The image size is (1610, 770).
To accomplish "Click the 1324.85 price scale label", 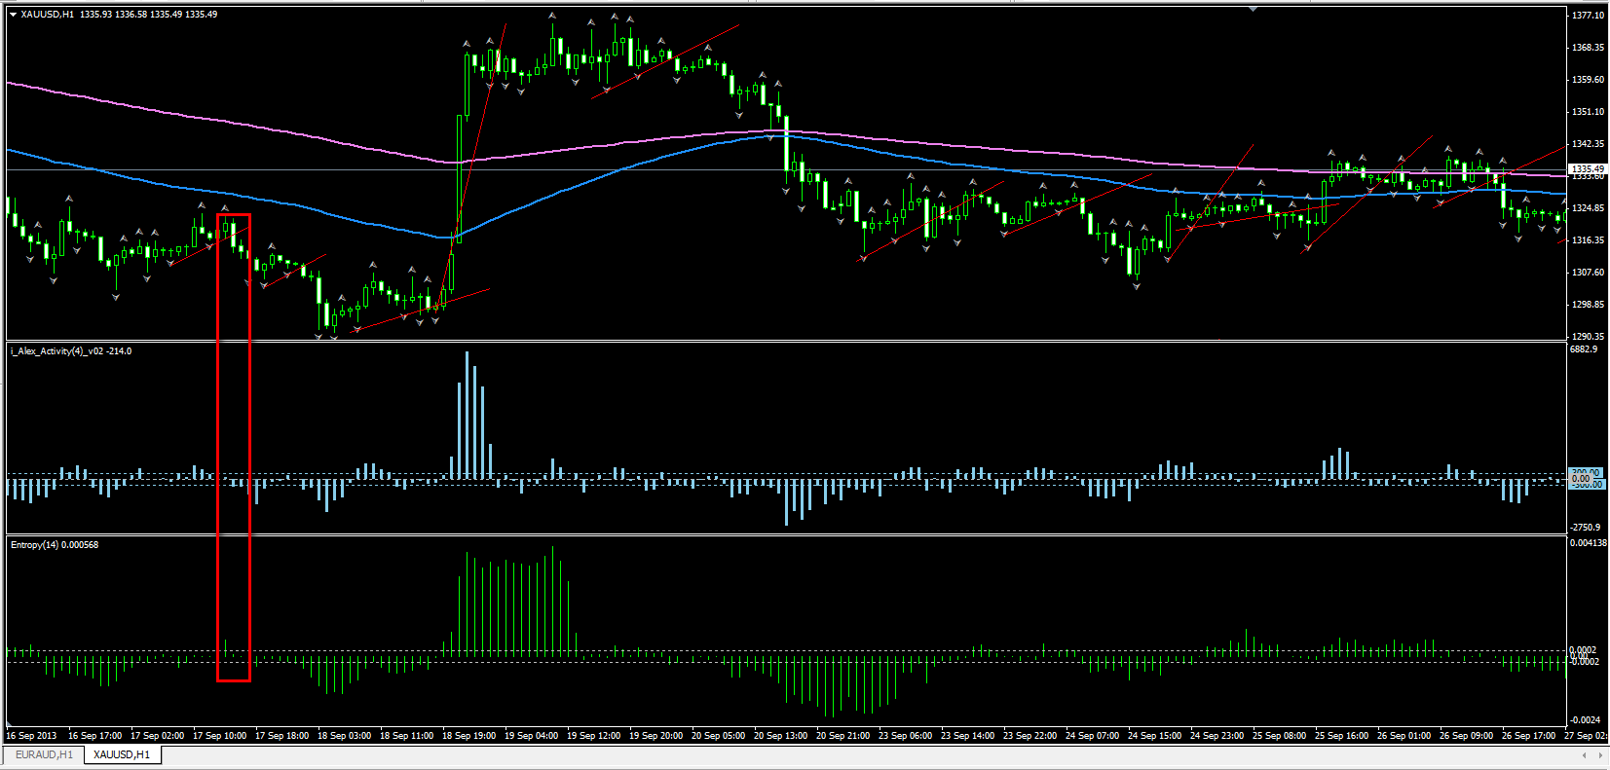I will pyautogui.click(x=1588, y=208).
